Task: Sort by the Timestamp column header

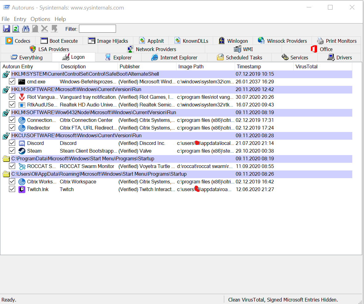Action: pos(264,67)
